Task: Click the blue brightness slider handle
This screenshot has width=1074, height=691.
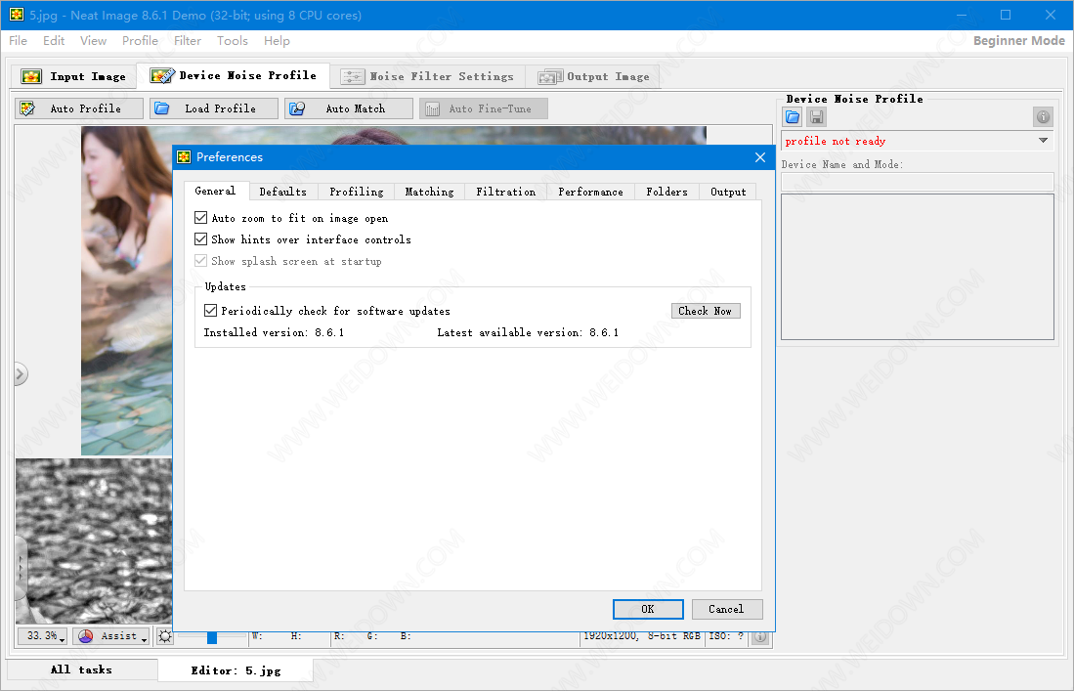Action: pos(212,637)
